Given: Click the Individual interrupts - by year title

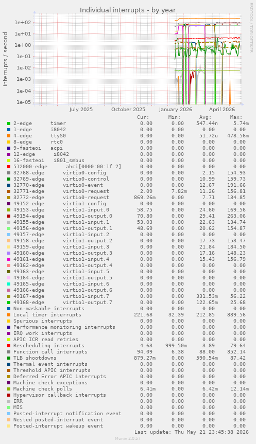Looking at the screenshot, I should point(128,10).
